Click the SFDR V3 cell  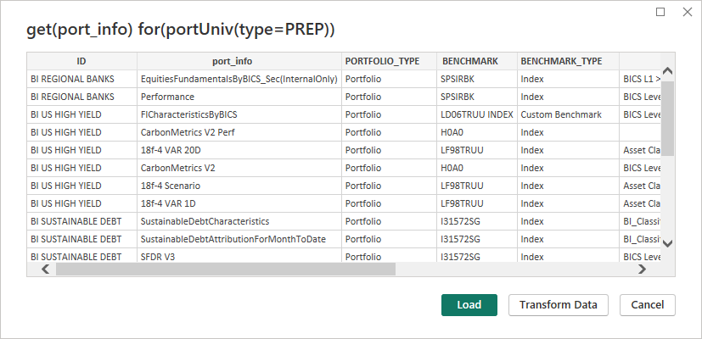(239, 257)
